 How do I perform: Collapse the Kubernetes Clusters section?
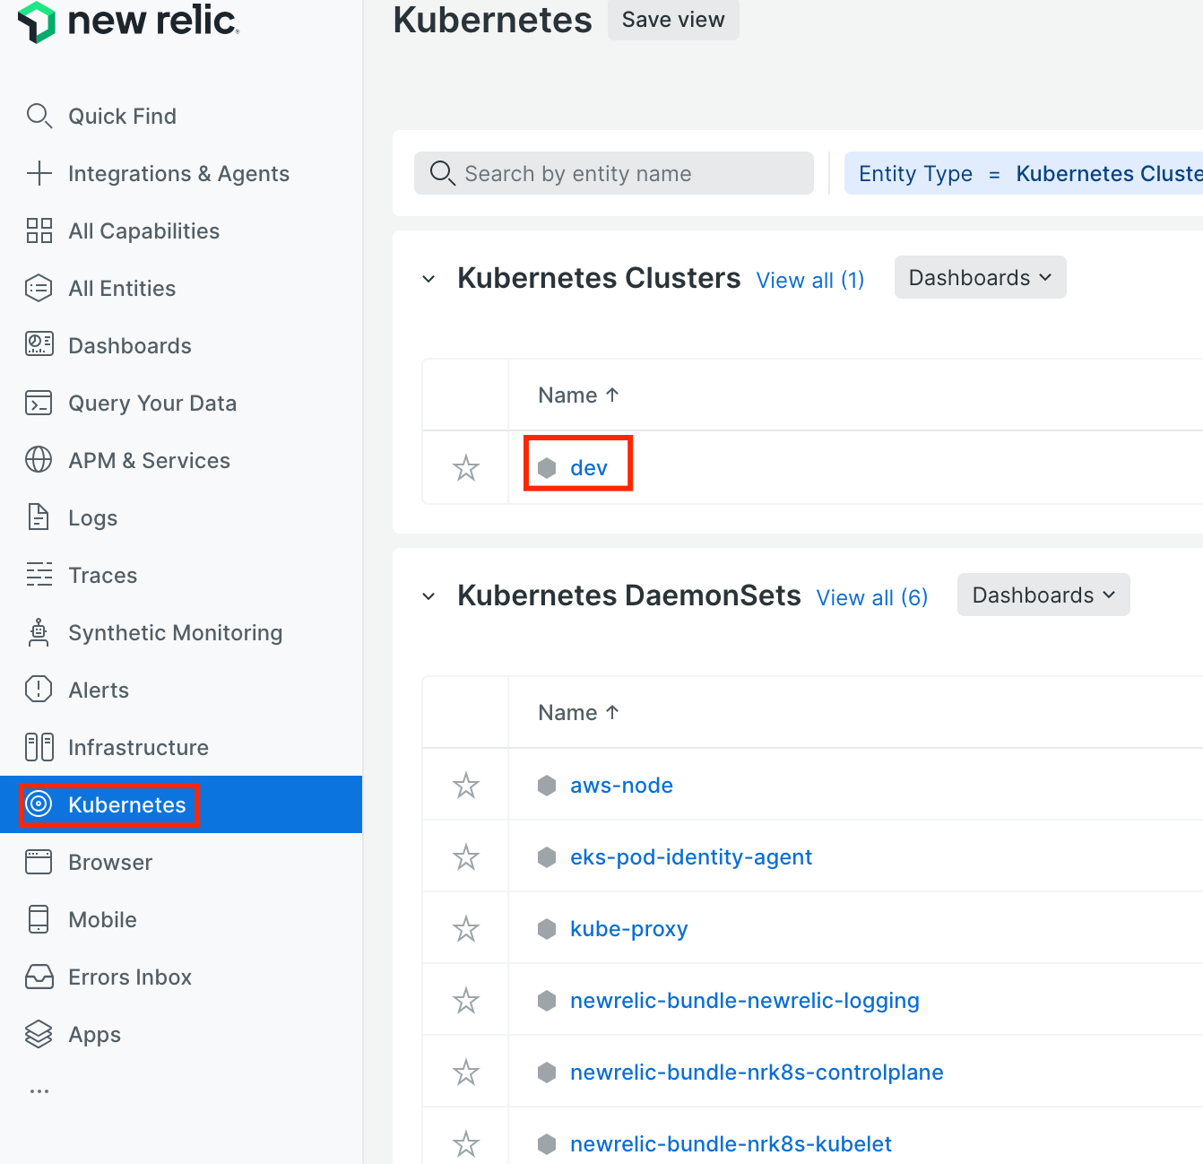click(x=428, y=279)
